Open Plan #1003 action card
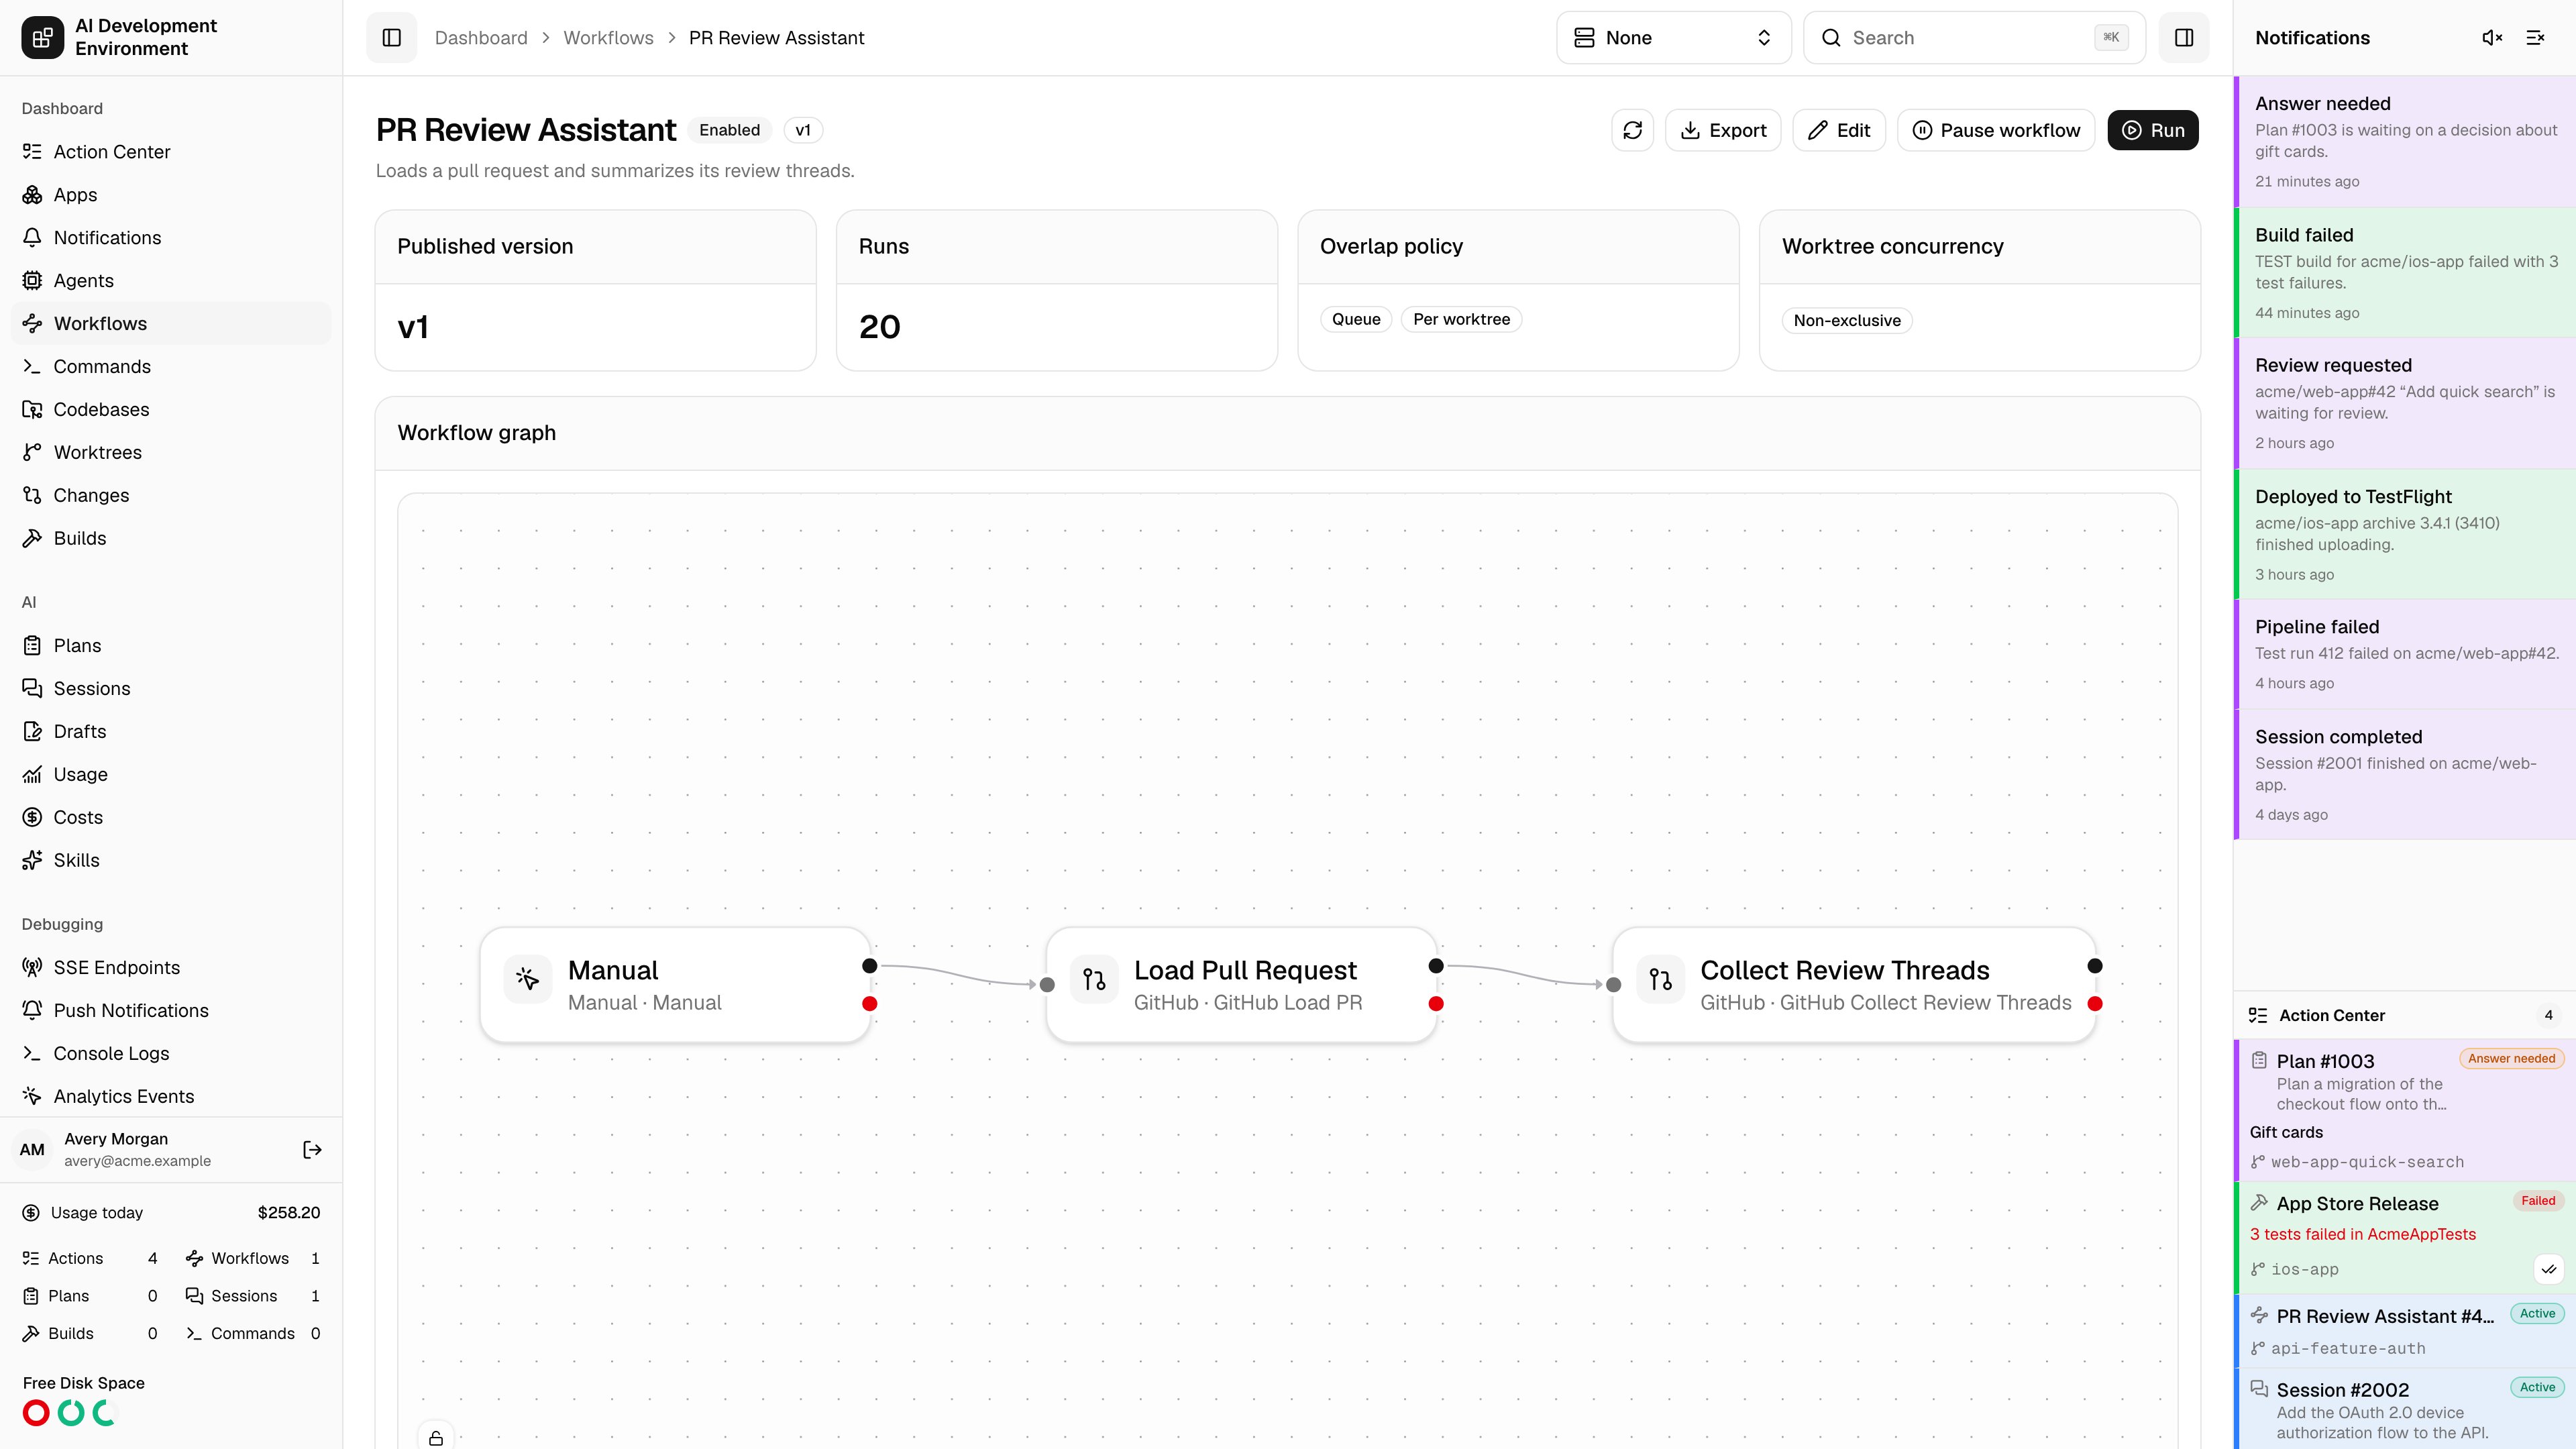 tap(2405, 1110)
